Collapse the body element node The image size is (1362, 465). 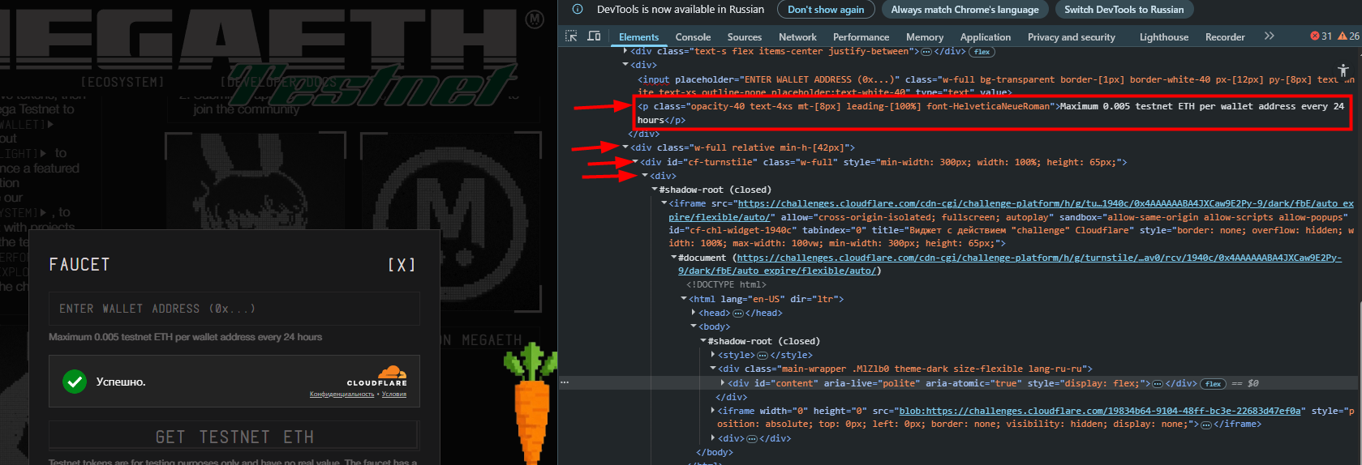694,326
